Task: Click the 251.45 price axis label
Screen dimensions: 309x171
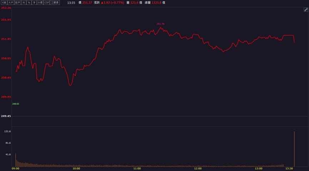Action: [x=6, y=39]
